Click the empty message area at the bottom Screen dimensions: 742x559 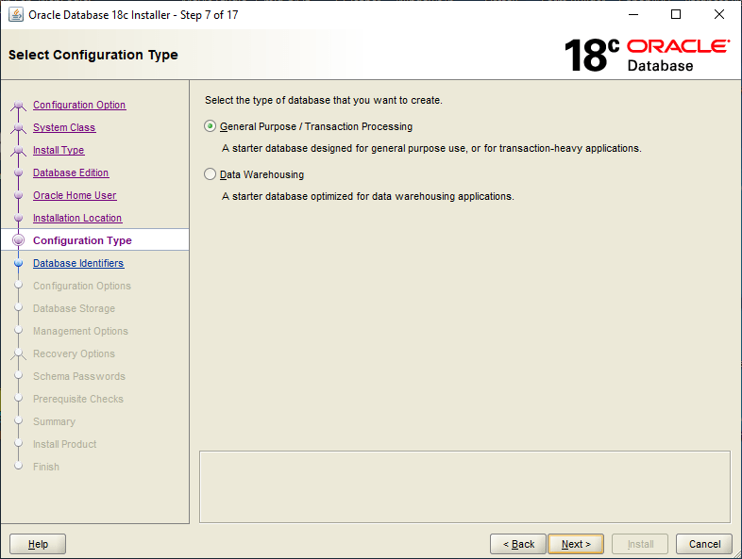464,486
